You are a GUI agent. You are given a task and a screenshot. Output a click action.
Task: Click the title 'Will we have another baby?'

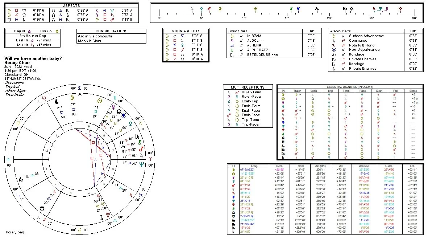(x=33, y=58)
